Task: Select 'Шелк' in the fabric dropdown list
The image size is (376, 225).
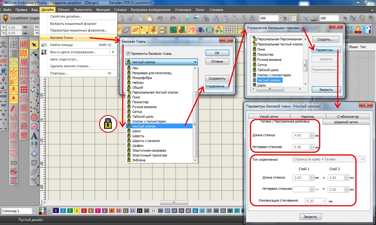Action: (x=136, y=131)
